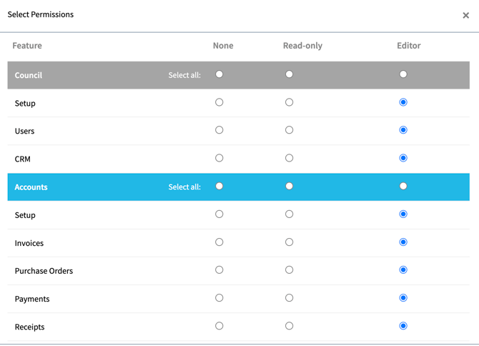The width and height of the screenshot is (479, 346).
Task: Select all Editor for Council section
Action: [x=403, y=74]
